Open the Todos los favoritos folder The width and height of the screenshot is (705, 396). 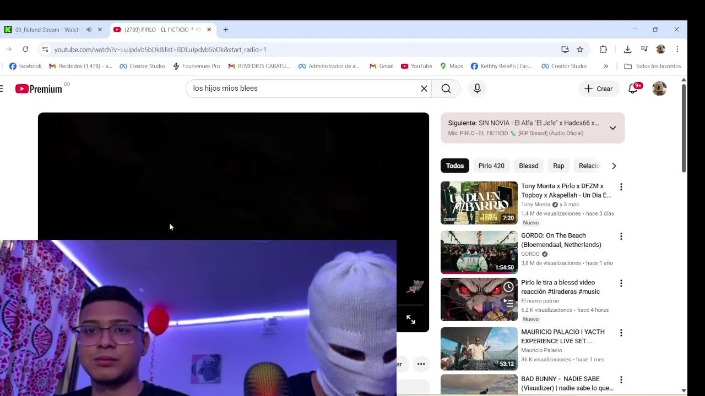(653, 66)
